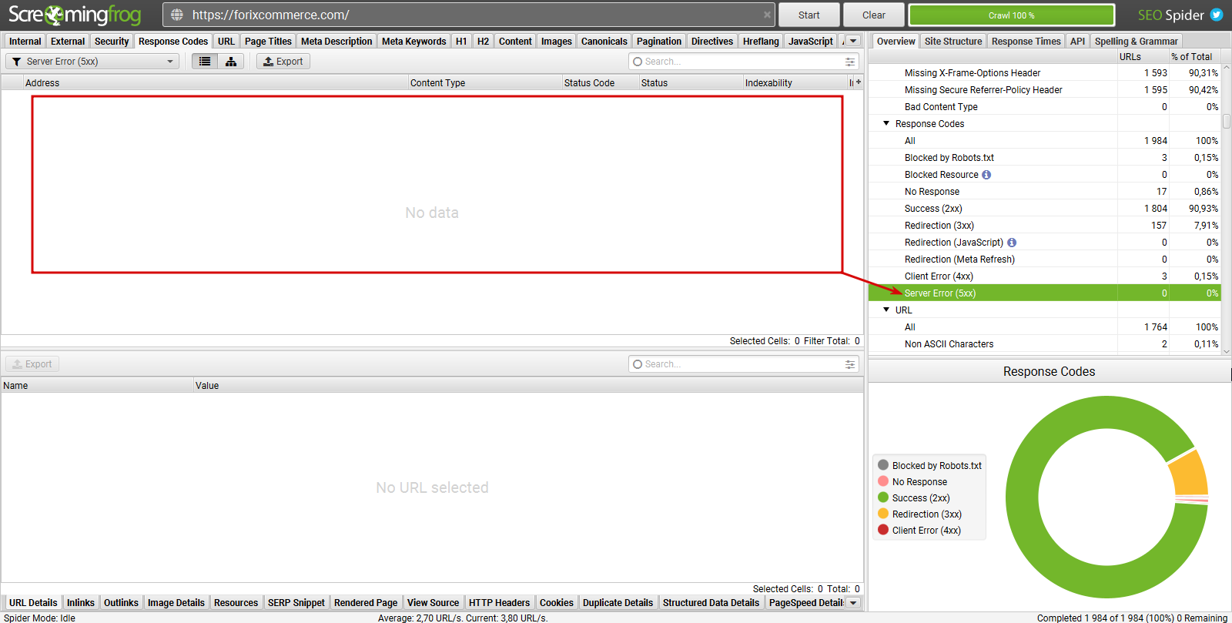Viewport: 1232px width, 623px height.
Task: Focus the upper Search field
Action: pyautogui.click(x=743, y=62)
